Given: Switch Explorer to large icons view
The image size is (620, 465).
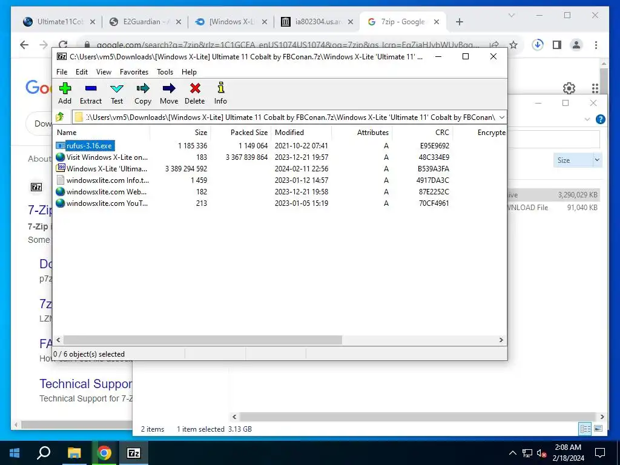Looking at the screenshot, I should 598,429.
